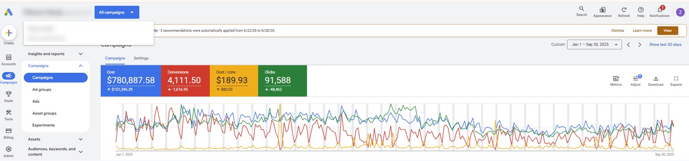Select the Campaigns tab

(x=115, y=58)
